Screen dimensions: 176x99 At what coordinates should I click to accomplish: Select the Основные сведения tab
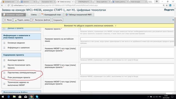[x=14, y=15]
